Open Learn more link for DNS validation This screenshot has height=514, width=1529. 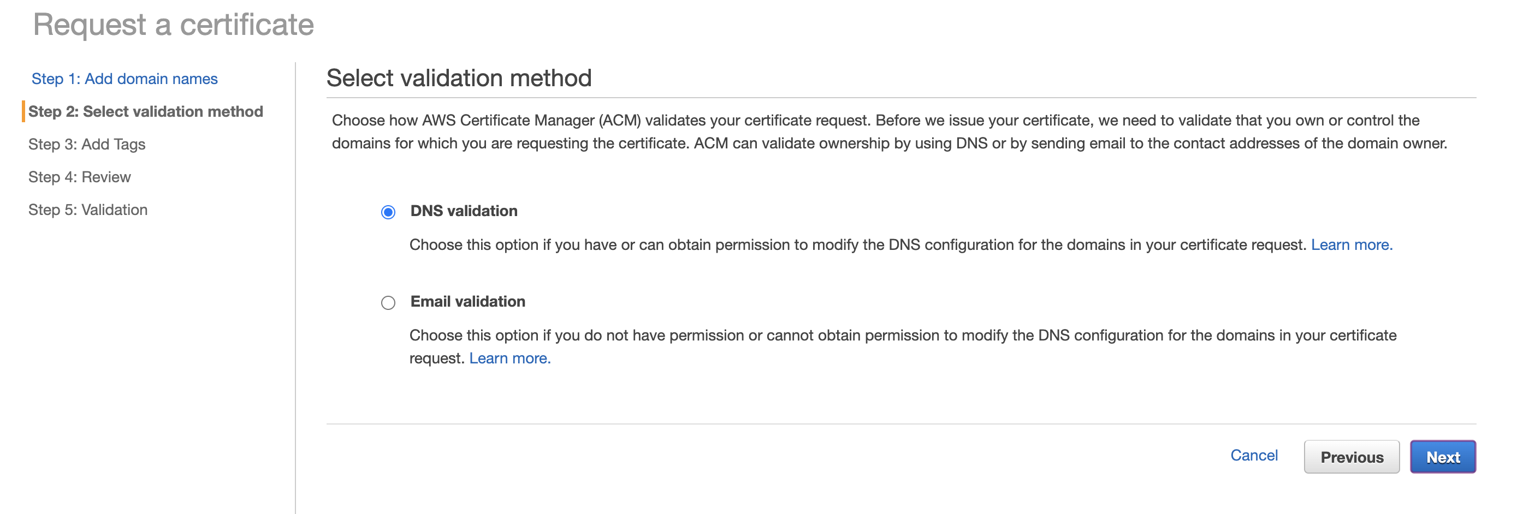[1351, 245]
